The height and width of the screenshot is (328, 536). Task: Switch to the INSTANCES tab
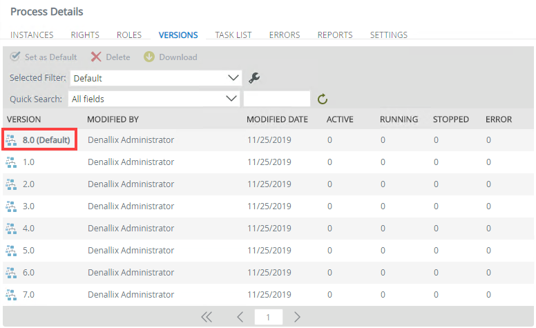click(x=32, y=35)
